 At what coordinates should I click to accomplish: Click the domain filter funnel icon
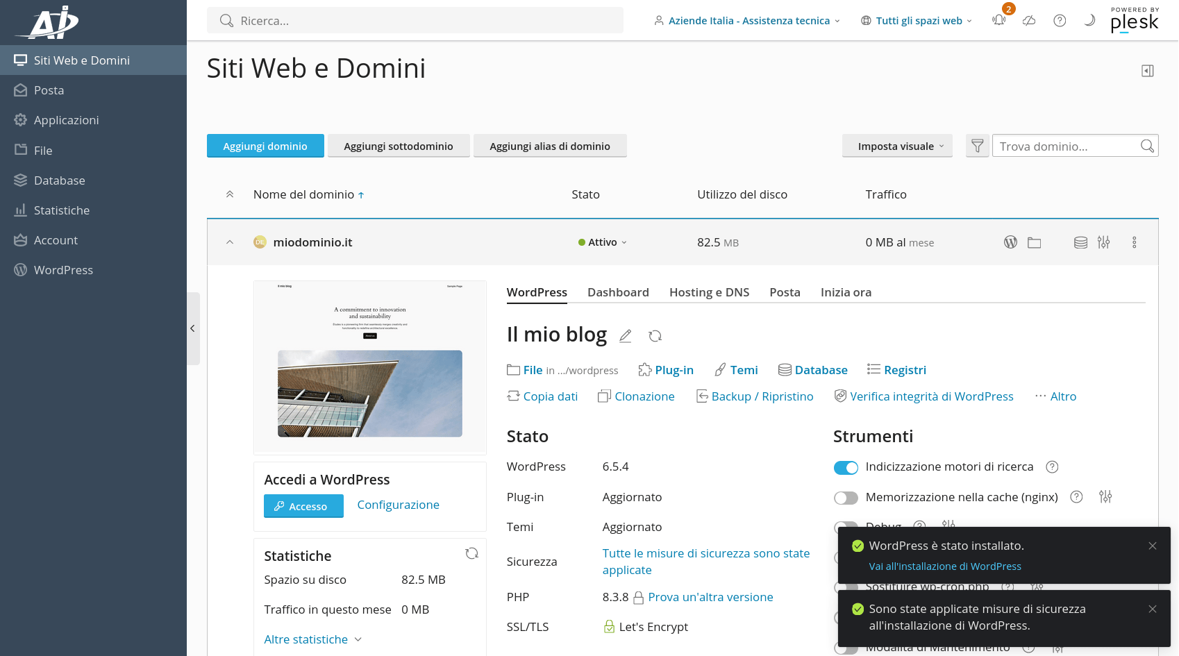tap(978, 146)
